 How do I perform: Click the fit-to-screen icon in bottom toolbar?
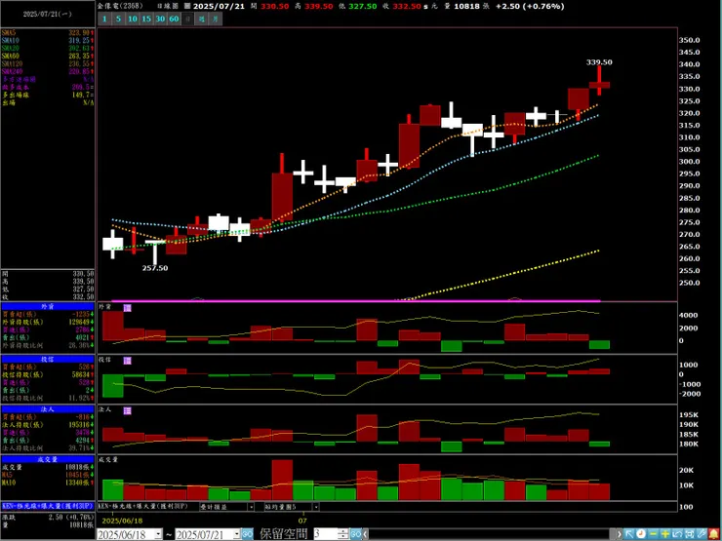689,534
